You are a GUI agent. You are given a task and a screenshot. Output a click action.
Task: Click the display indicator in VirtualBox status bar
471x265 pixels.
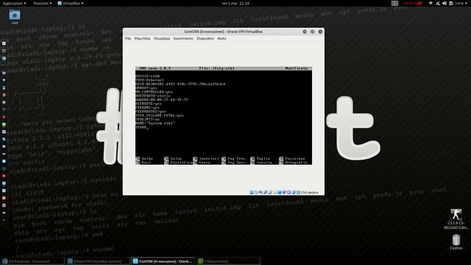pyautogui.click(x=280, y=192)
